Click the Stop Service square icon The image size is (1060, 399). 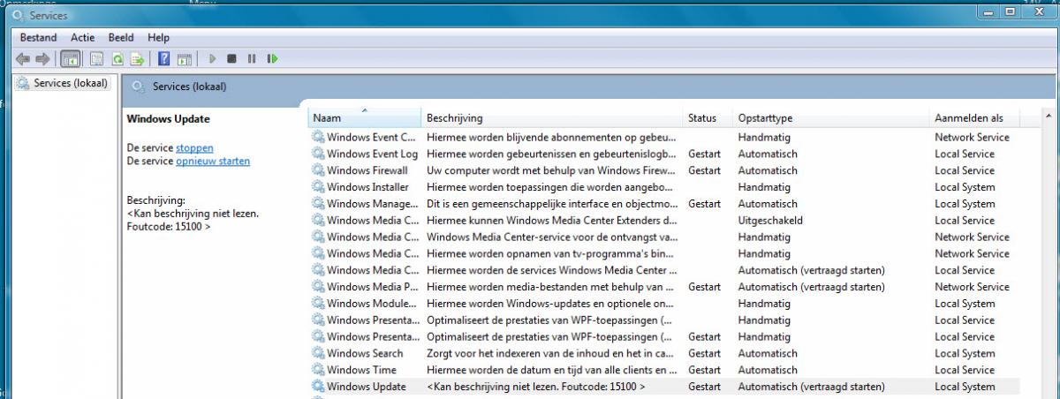231,59
